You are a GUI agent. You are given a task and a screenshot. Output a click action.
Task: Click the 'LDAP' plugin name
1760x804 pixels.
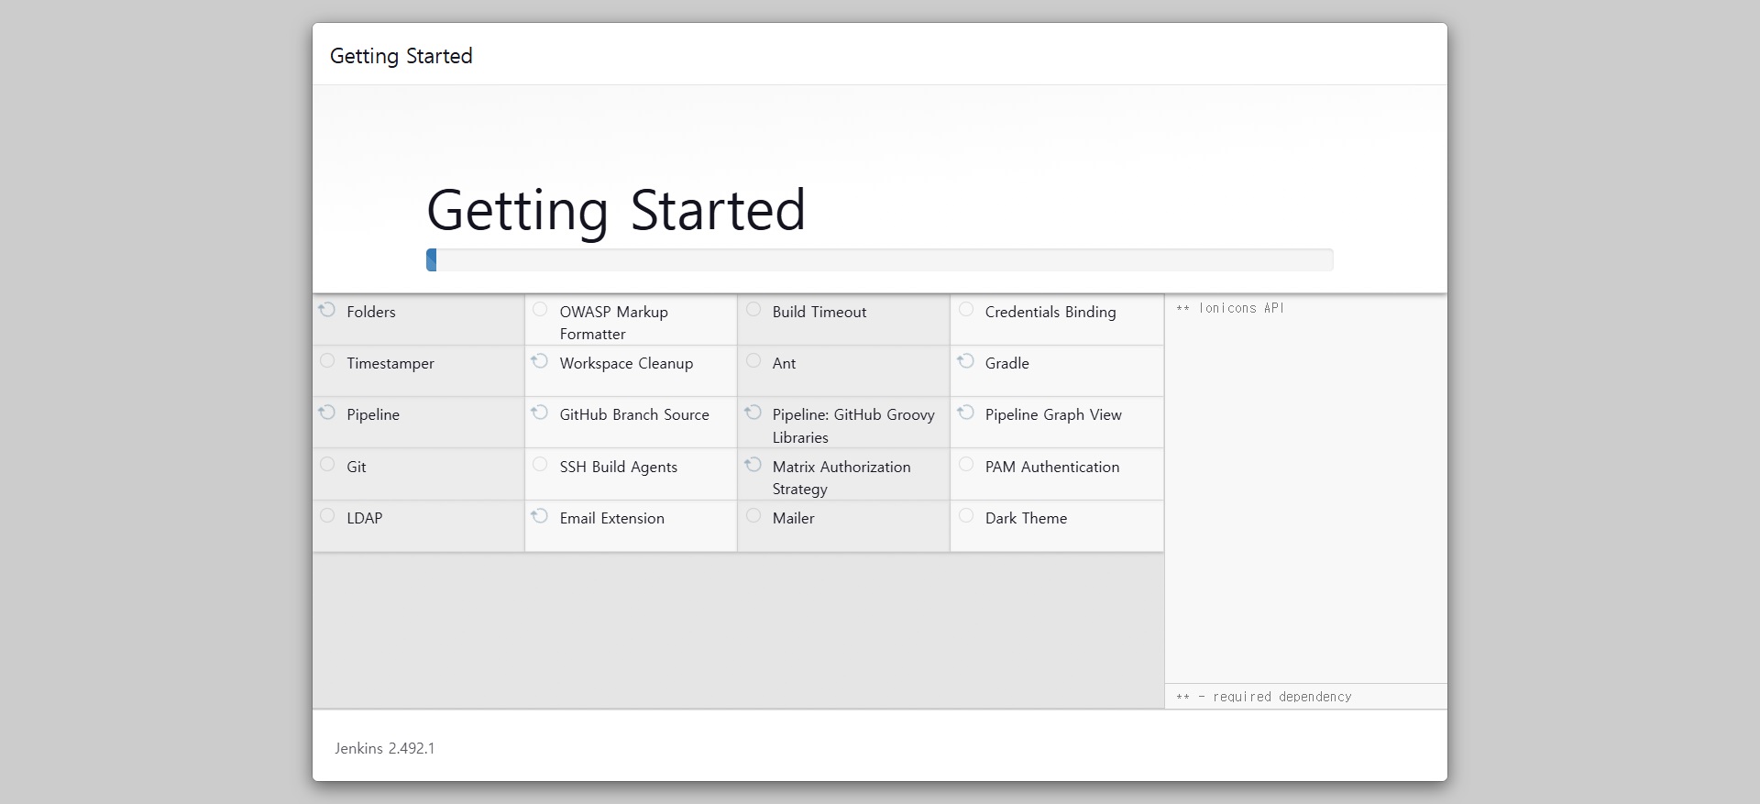[x=365, y=518]
